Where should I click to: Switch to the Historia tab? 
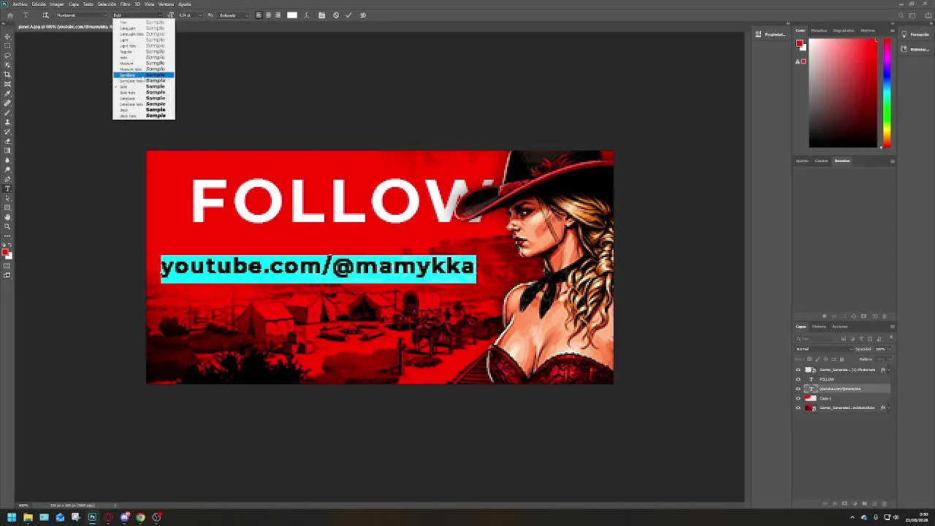(819, 327)
